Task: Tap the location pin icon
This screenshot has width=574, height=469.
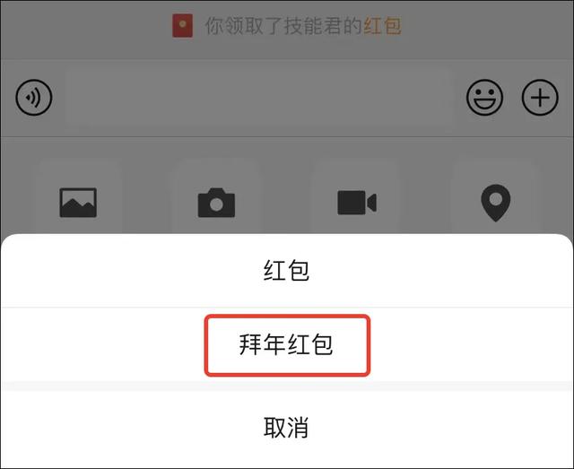Action: coord(495,203)
